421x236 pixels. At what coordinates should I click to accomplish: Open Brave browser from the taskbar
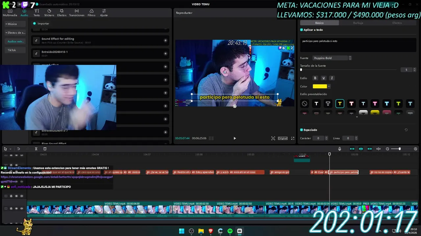pyautogui.click(x=211, y=231)
